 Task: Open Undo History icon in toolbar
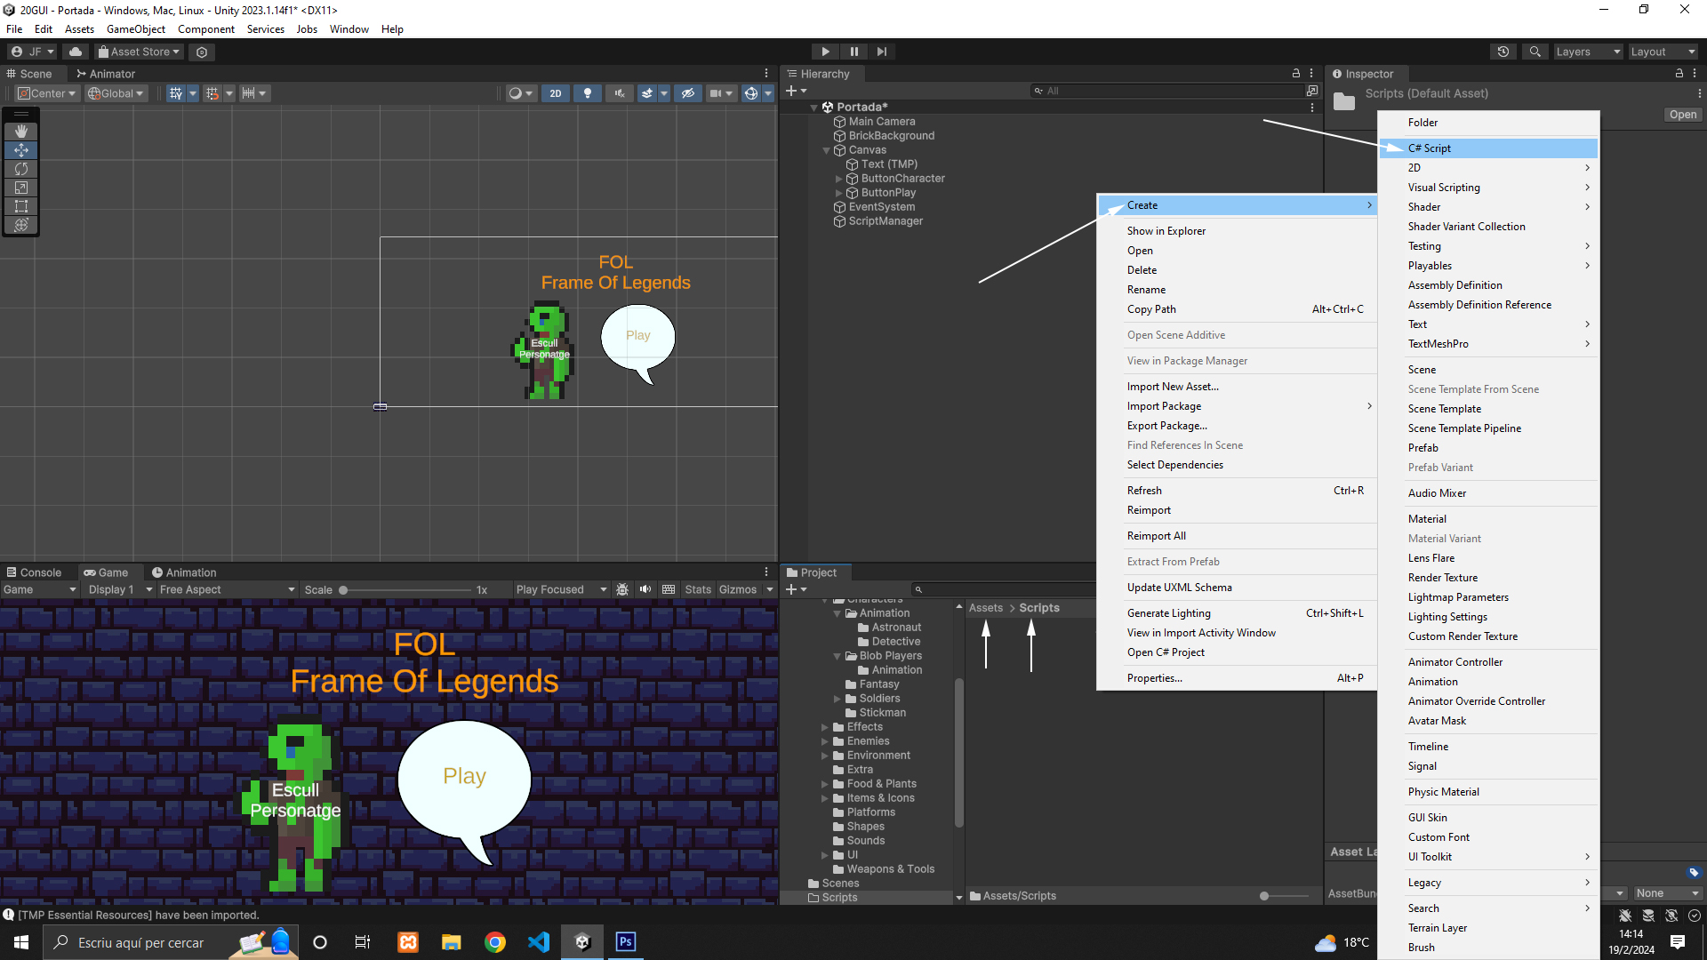click(x=1503, y=52)
